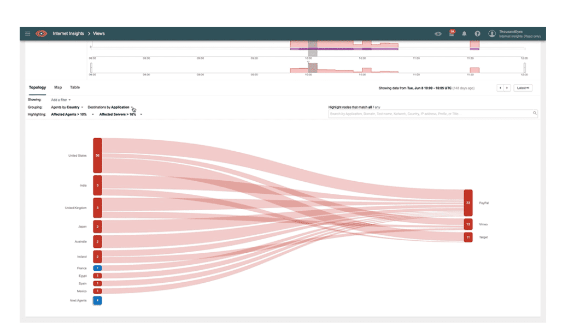Click the blue Next Agents node
This screenshot has height=333, width=580.
point(97,300)
